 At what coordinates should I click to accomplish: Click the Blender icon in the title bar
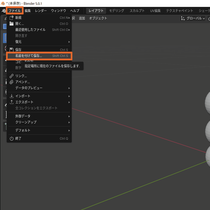click(3, 4)
